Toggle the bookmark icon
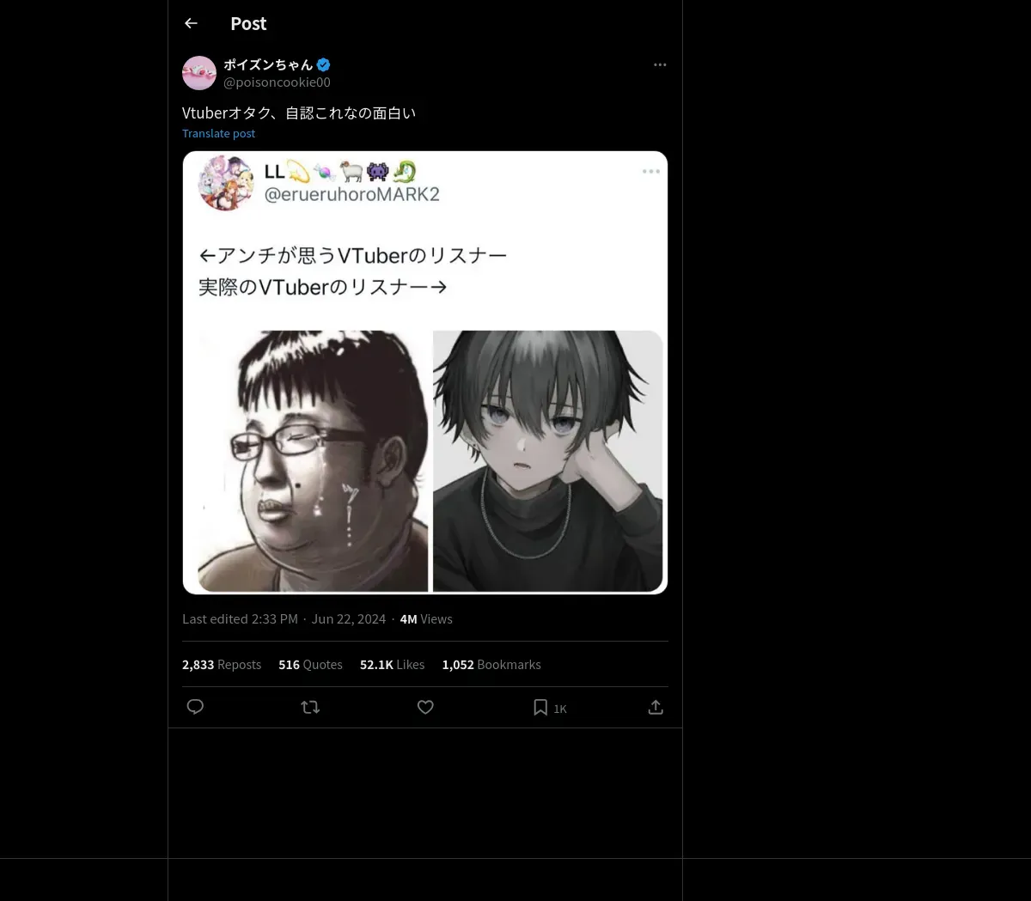 pos(540,707)
